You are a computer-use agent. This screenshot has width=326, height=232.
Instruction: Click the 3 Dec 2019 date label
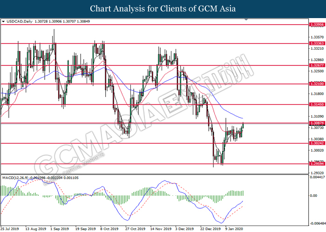coord(184,229)
